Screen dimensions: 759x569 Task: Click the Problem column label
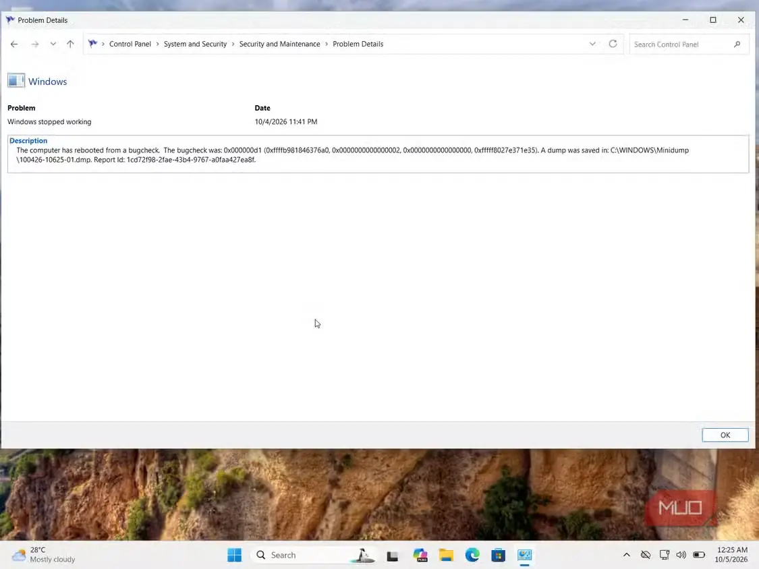(x=22, y=108)
